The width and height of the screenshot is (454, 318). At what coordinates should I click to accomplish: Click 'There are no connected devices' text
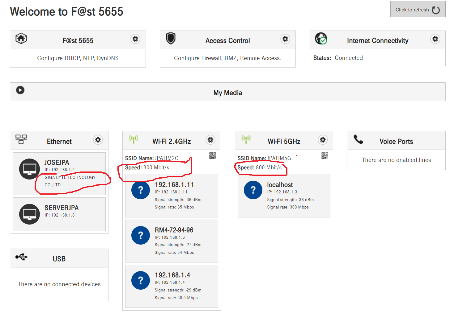coord(59,284)
